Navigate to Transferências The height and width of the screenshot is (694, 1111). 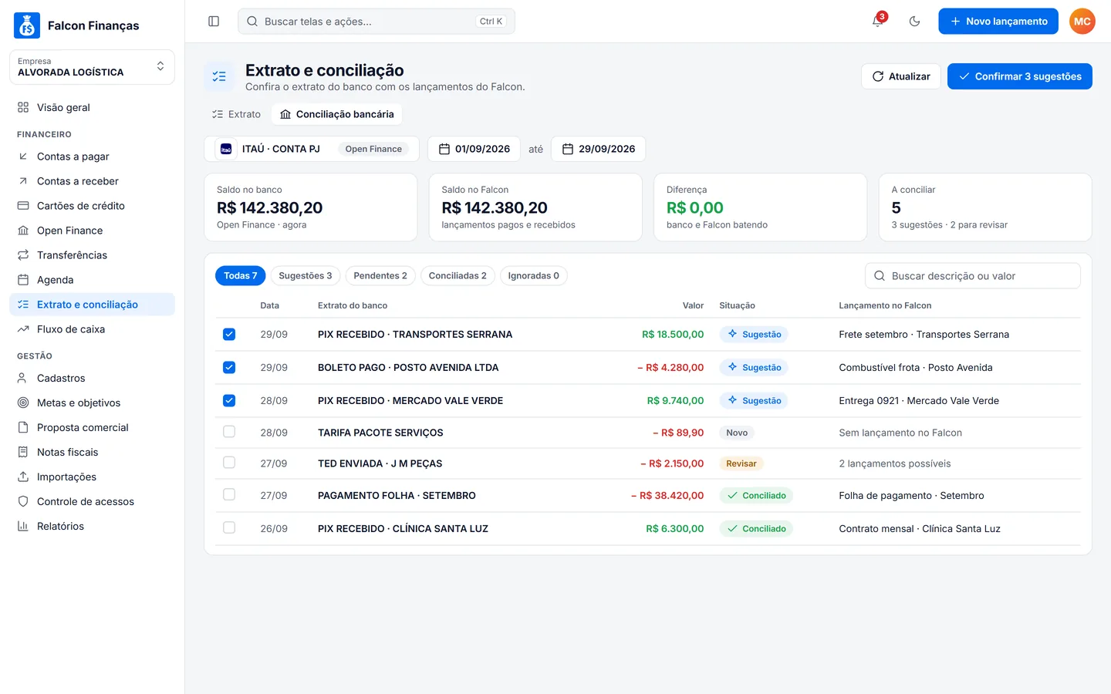(x=92, y=255)
